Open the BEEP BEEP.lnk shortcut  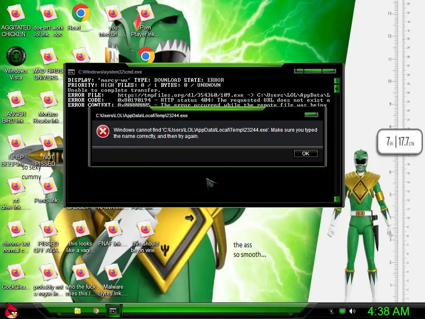[16, 150]
